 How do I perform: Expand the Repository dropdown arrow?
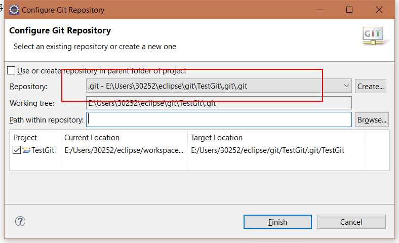(x=346, y=86)
